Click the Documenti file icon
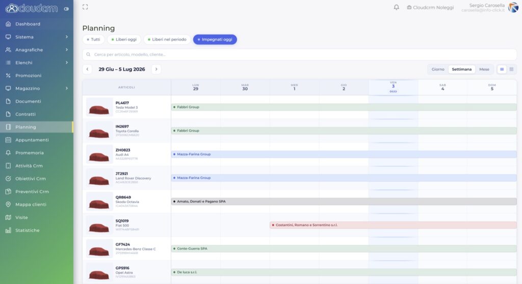Viewport: 522px width, 284px height. pos(8,101)
